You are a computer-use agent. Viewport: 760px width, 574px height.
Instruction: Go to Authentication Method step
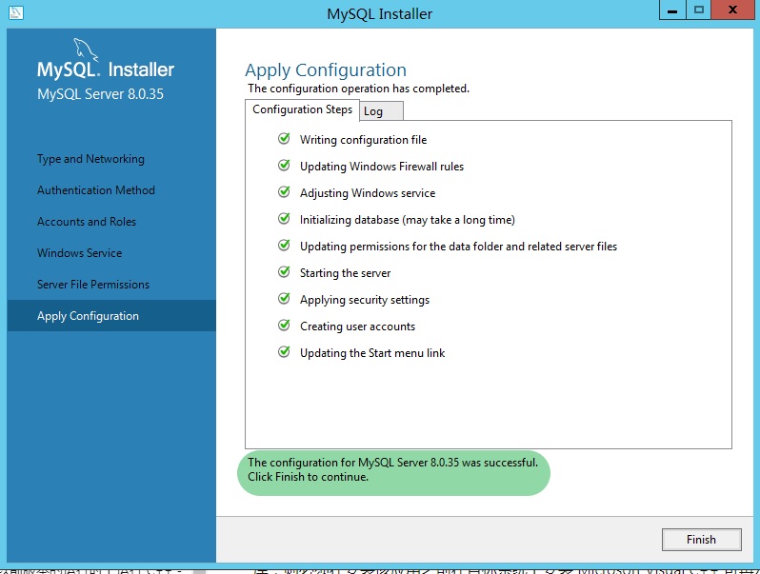(96, 190)
